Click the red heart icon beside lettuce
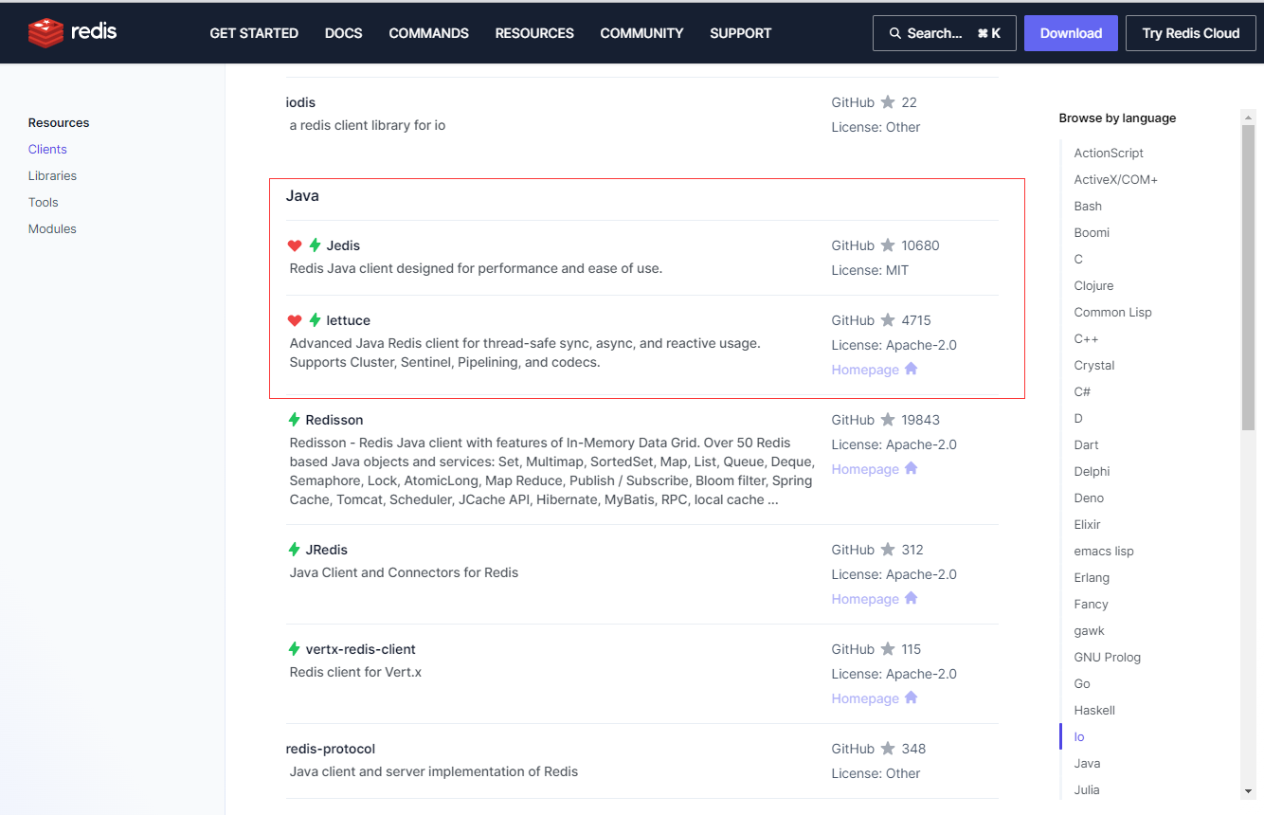Viewport: 1264px width, 815px height. tap(295, 320)
